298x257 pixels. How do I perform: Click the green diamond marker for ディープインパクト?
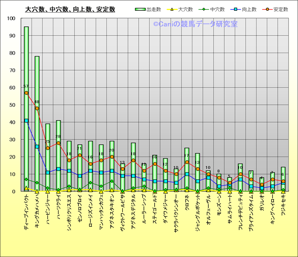click(x=26, y=179)
